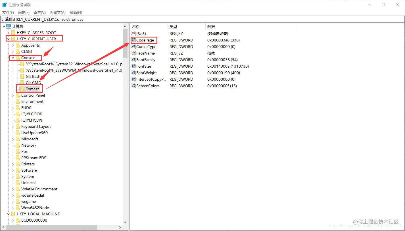Select the Network key
The width and height of the screenshot is (405, 231).
(x=29, y=145)
